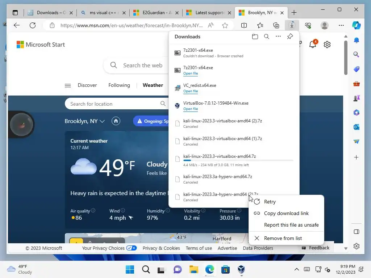
Task: Open Copilot sidebar icon
Action: coord(357,25)
